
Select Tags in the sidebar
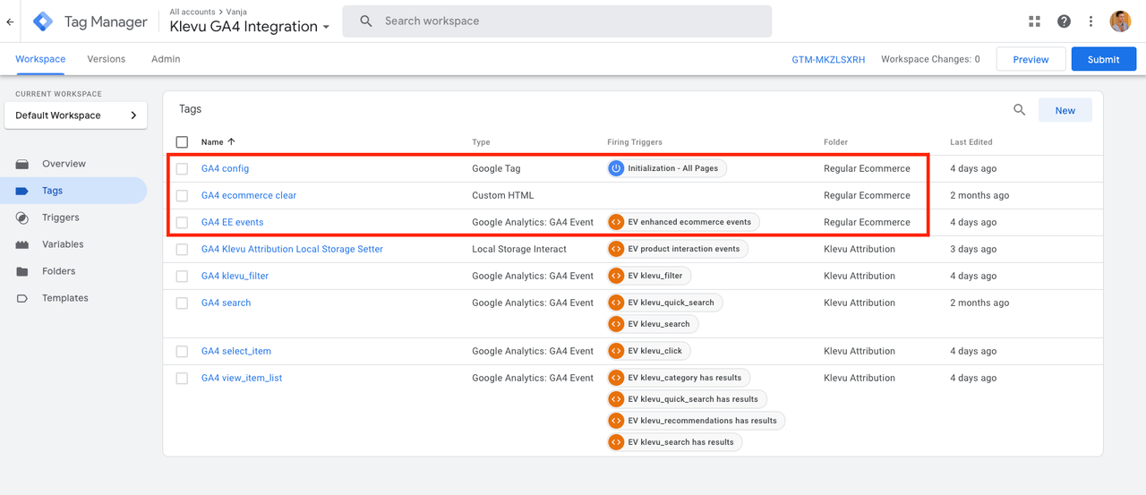click(73, 191)
